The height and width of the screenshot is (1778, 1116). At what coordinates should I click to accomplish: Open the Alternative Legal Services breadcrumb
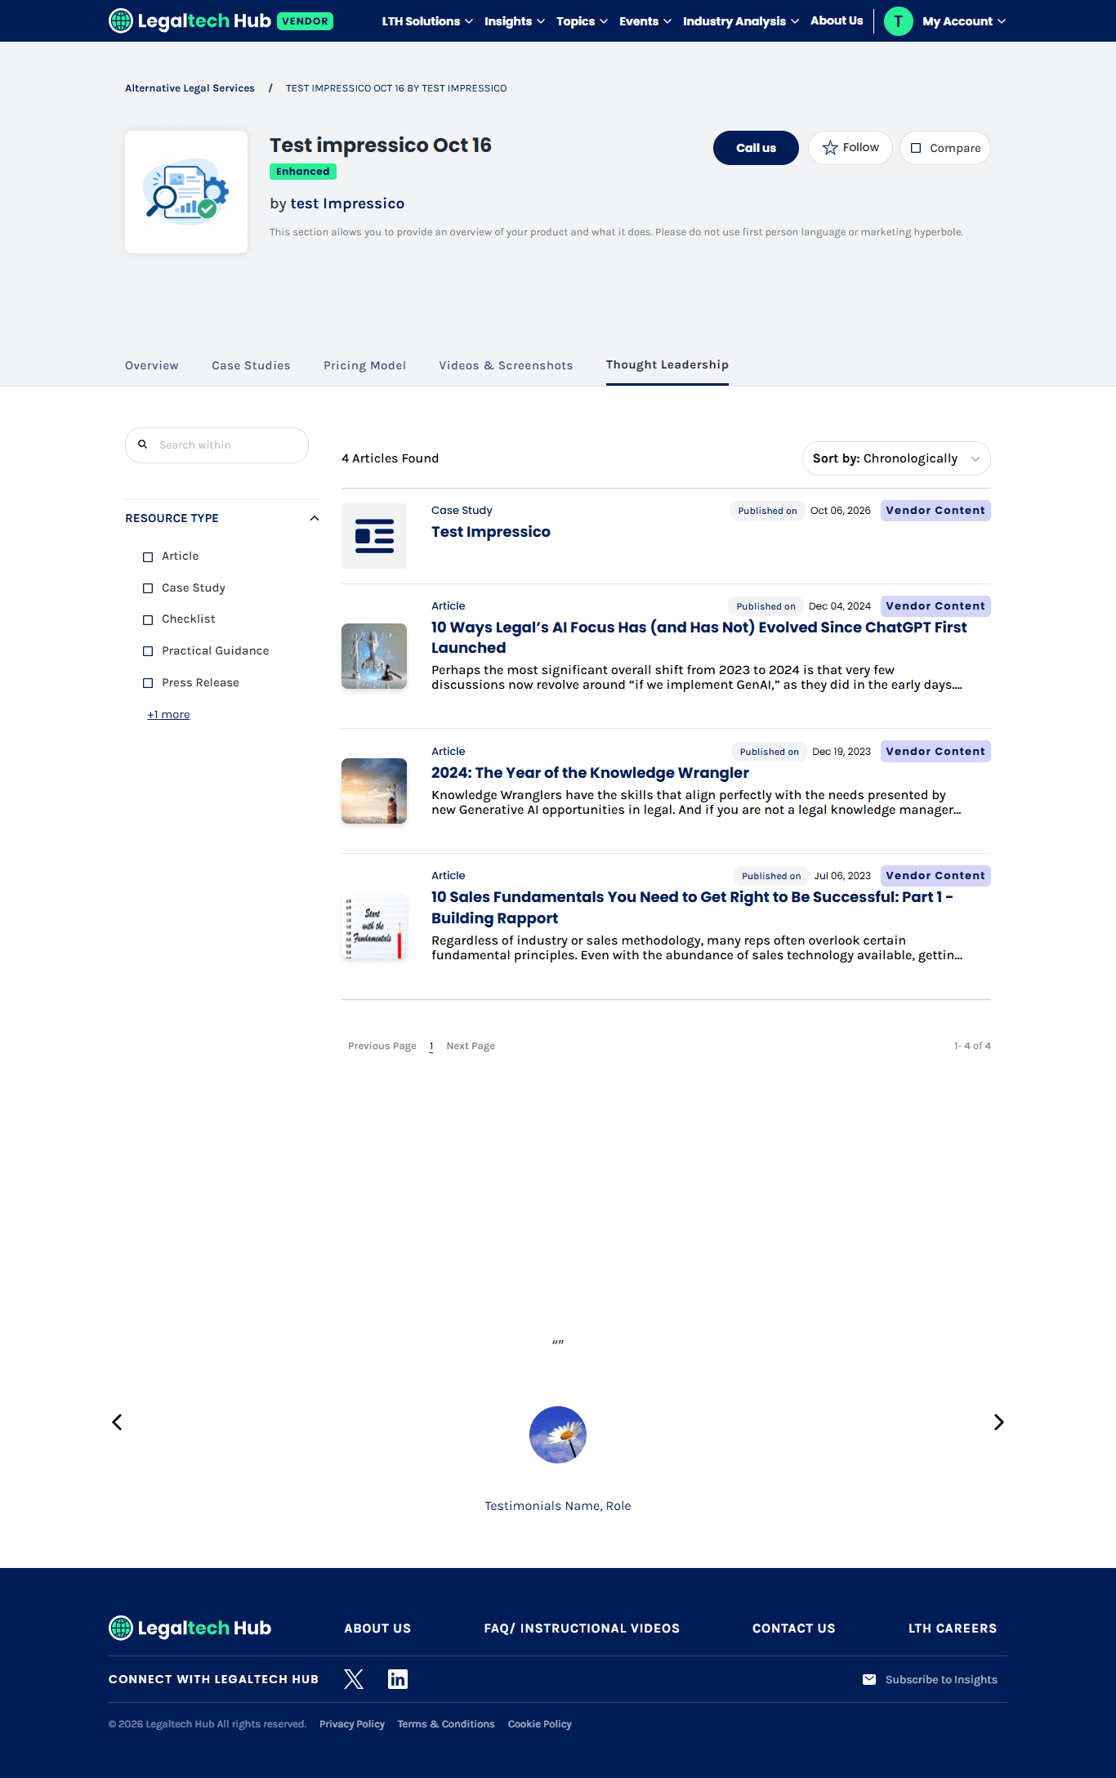(x=190, y=88)
